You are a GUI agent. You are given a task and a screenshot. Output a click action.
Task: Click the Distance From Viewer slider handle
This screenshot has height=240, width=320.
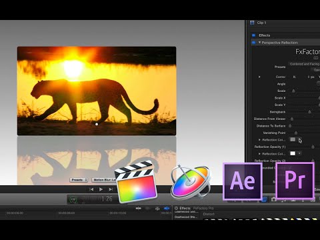pyautogui.click(x=292, y=119)
